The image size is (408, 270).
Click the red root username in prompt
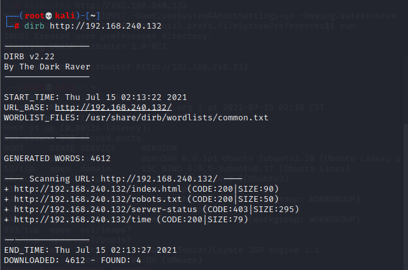pyautogui.click(x=34, y=16)
